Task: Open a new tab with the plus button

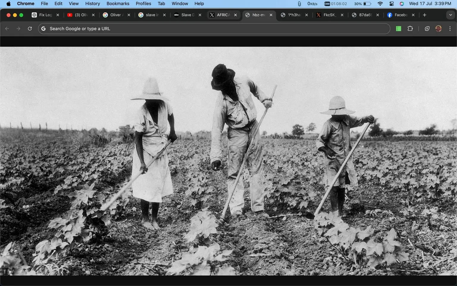Action: [425, 15]
